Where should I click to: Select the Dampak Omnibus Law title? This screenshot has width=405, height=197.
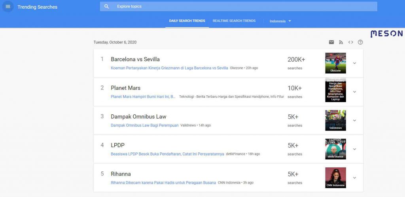point(138,116)
